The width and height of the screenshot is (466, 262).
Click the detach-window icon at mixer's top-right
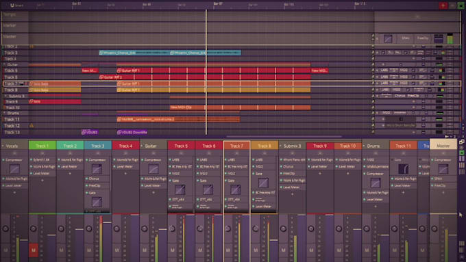tap(461, 142)
